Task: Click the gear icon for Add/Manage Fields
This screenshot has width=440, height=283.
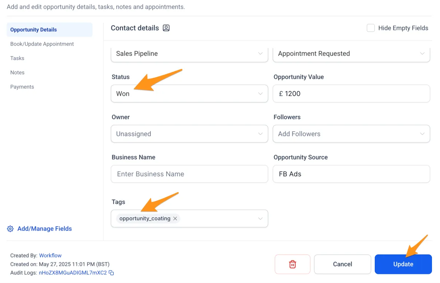Action: click(x=10, y=229)
